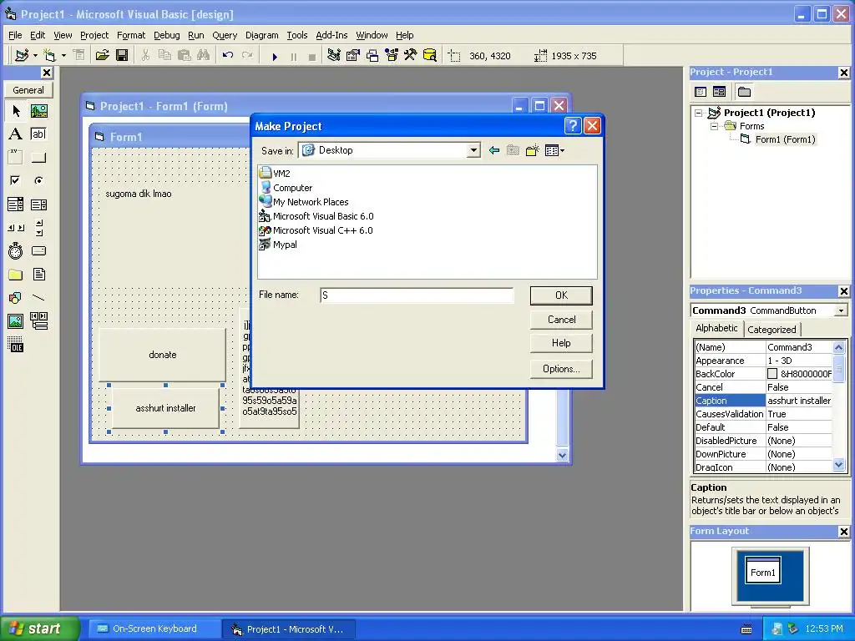Select BackColor property color swatch

click(x=772, y=374)
